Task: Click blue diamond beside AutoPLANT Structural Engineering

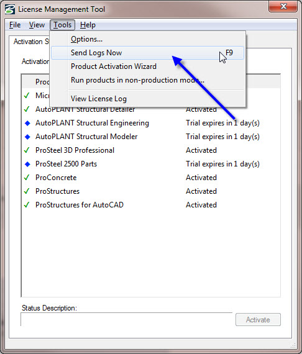Action: click(27, 123)
